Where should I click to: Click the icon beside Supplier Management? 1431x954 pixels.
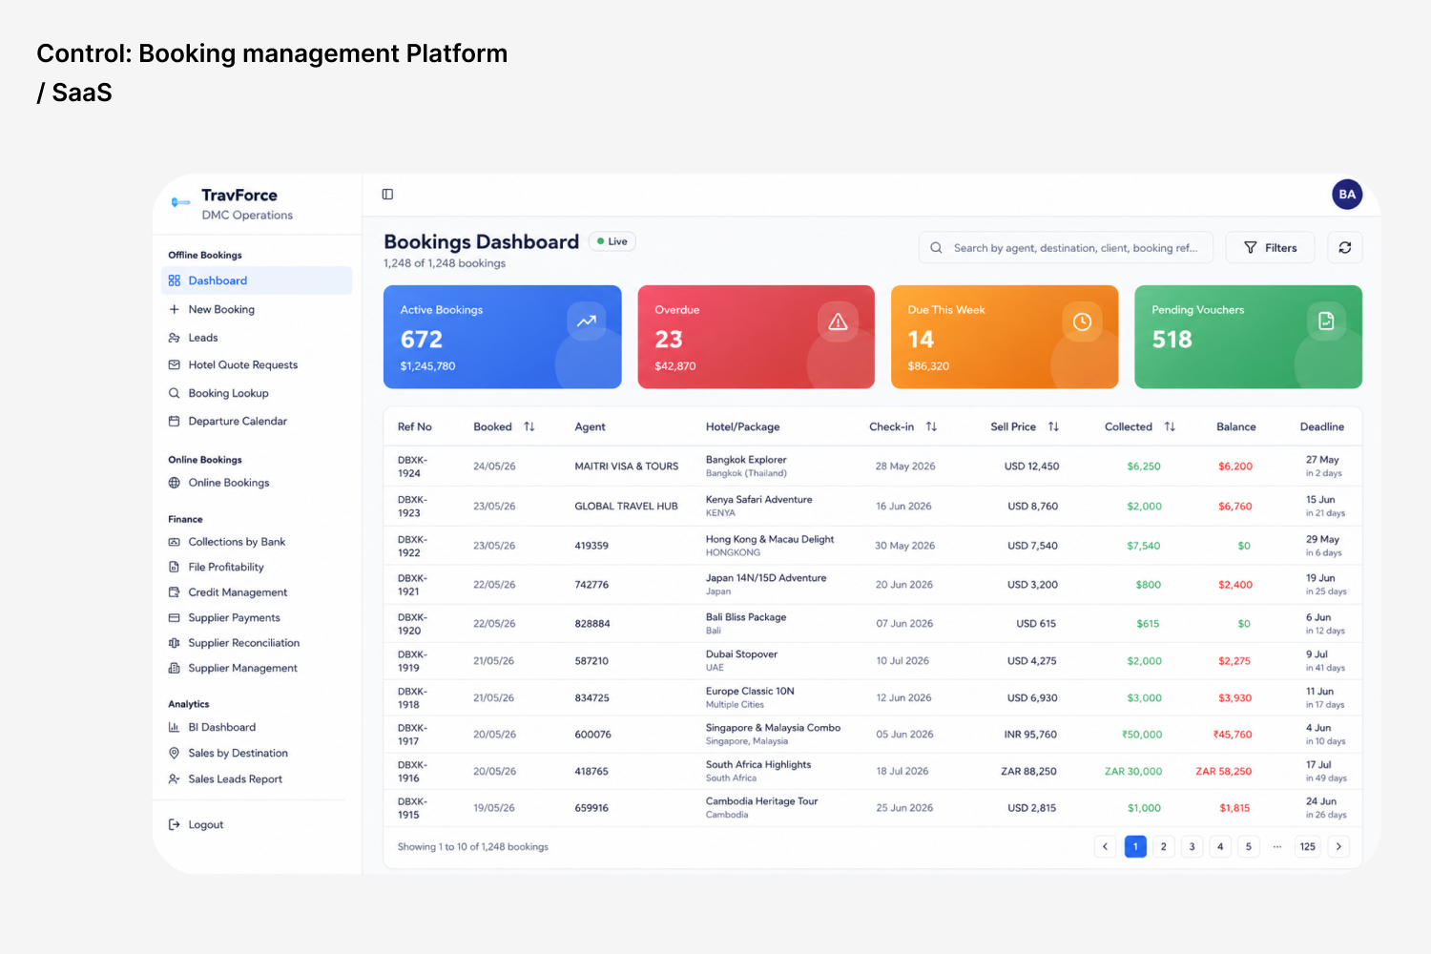[175, 668]
